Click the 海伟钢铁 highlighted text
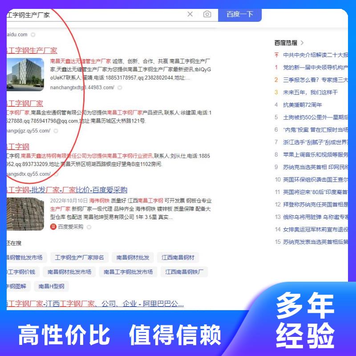 pos(99,201)
